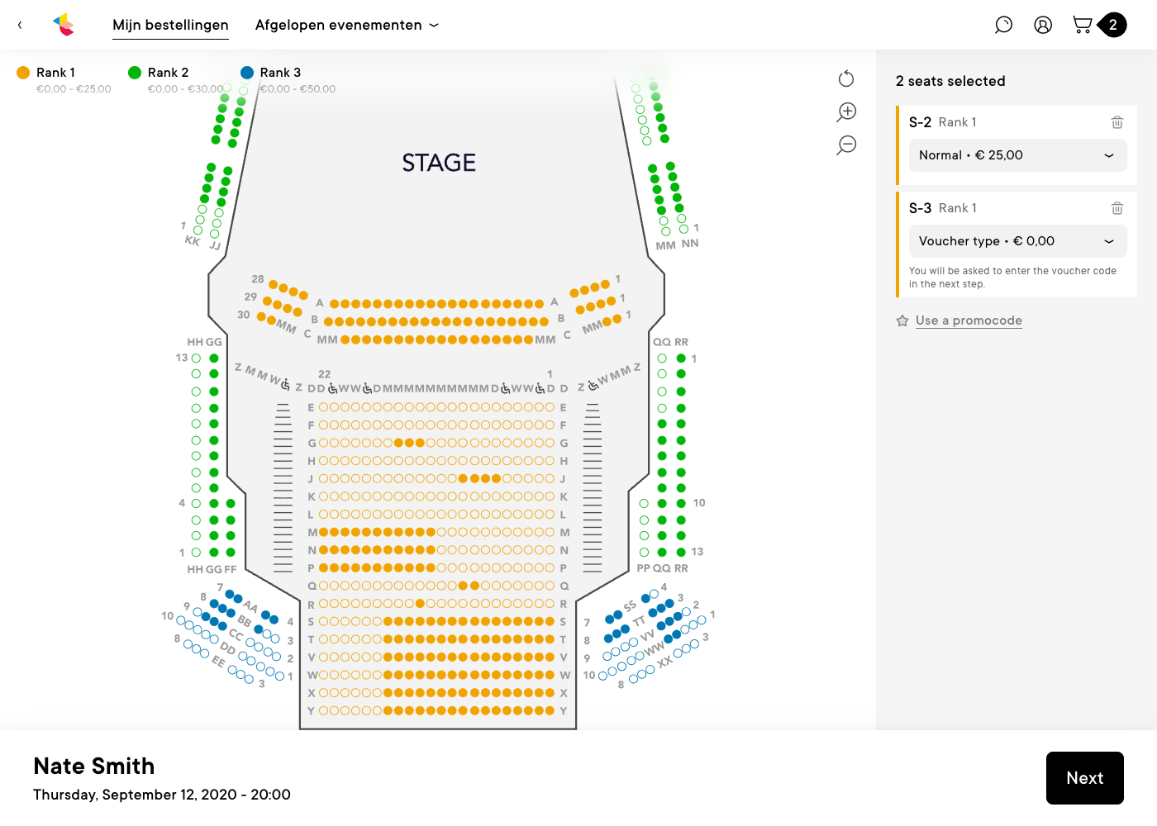Click the Use a promocode link
This screenshot has height=826, width=1157.
tap(969, 320)
